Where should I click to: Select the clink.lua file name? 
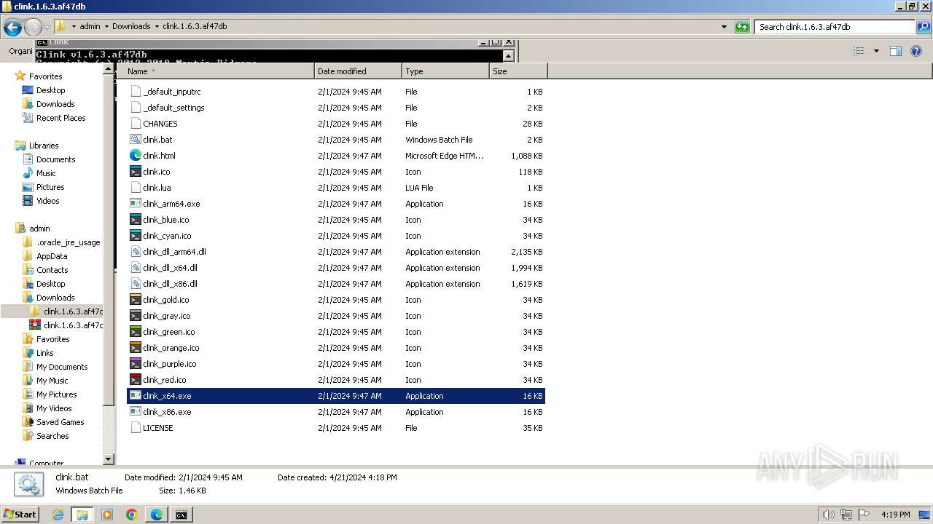point(157,188)
